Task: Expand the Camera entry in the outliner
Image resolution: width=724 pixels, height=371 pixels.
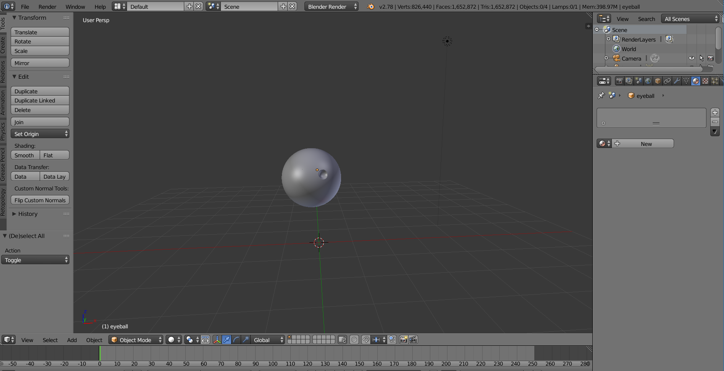Action: (607, 58)
